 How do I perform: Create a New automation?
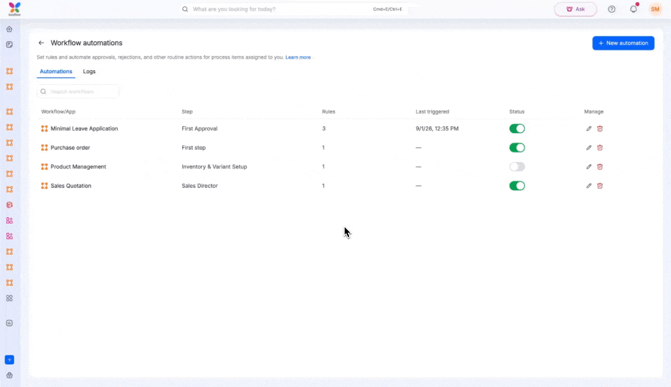(x=623, y=43)
